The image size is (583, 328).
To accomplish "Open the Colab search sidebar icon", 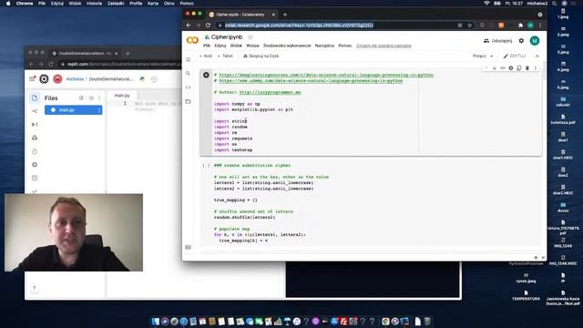I will [x=189, y=74].
